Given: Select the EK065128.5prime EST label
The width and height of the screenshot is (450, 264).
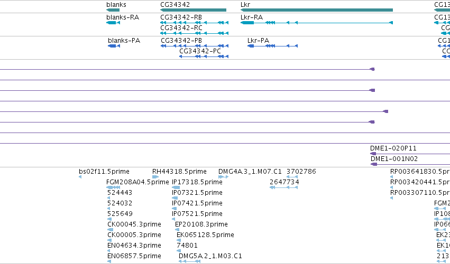Looking at the screenshot, I should tap(206, 235).
